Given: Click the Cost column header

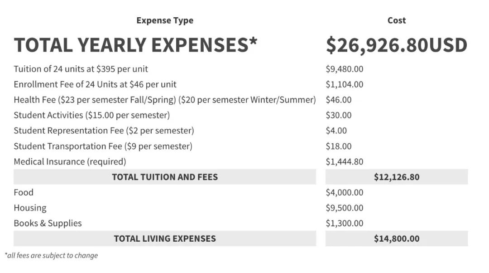Looking at the screenshot, I should (396, 20).
